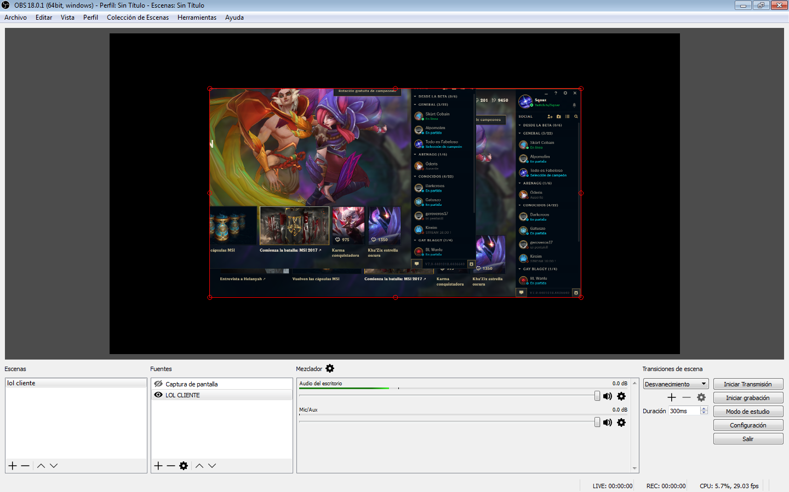Mute Mic/Aux speaker
The image size is (789, 492).
pos(608,422)
